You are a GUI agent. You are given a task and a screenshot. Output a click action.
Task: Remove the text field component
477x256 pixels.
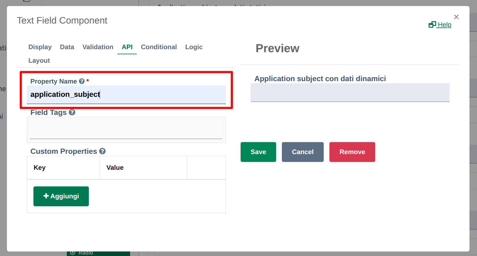click(352, 152)
